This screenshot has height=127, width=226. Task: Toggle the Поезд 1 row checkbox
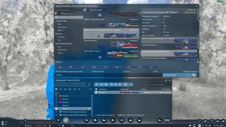tap(96, 92)
